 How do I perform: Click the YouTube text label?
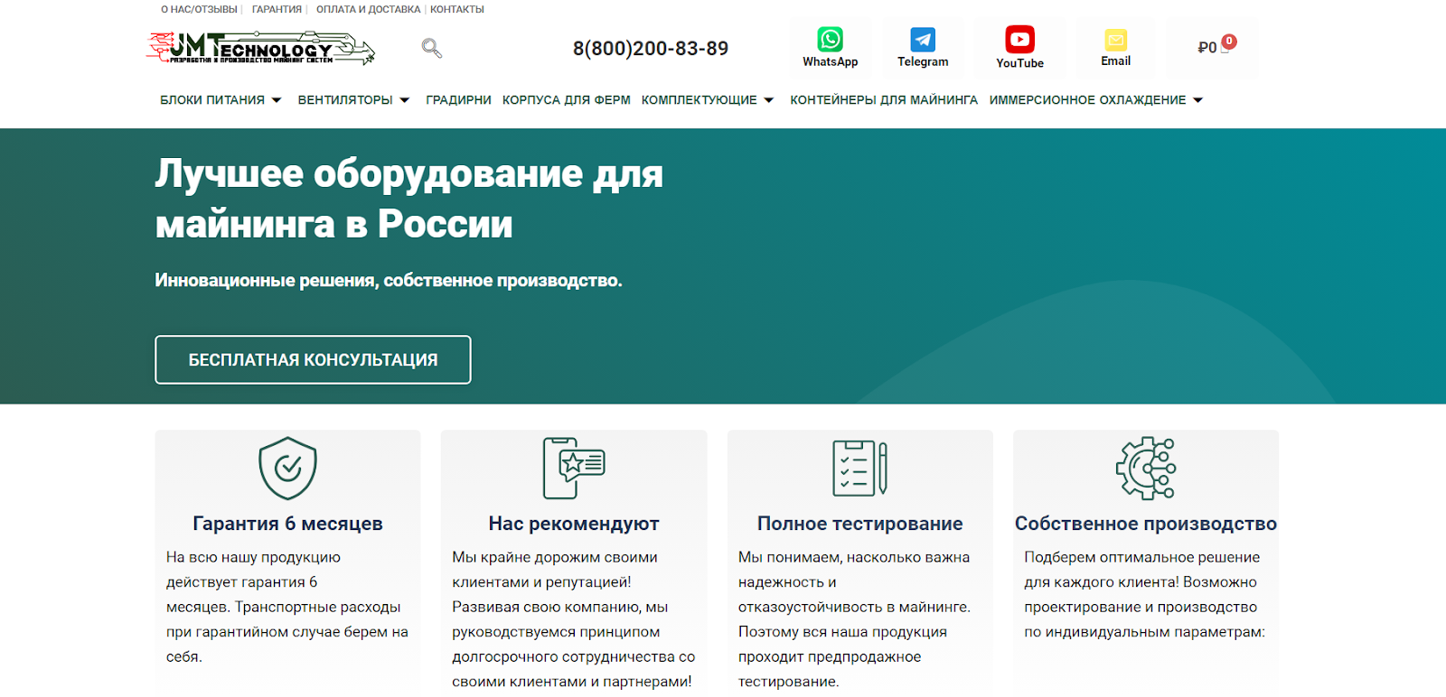point(1019,63)
